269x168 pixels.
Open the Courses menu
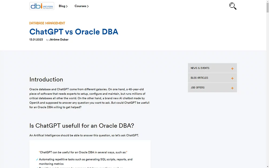click(82, 6)
